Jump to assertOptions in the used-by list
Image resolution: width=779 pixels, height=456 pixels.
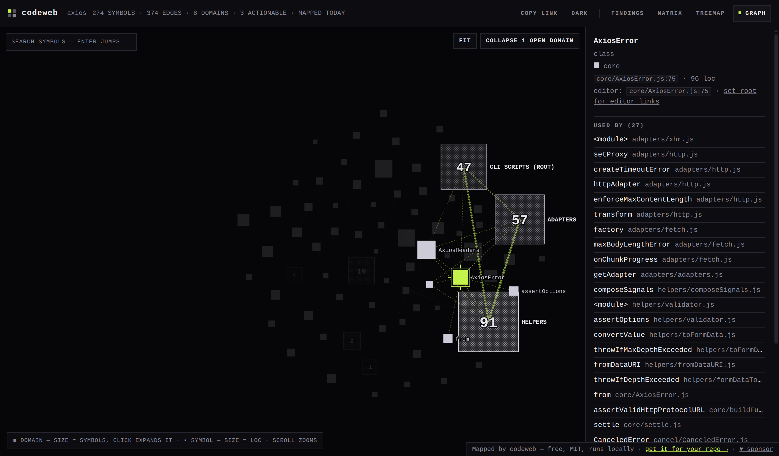coord(679,320)
